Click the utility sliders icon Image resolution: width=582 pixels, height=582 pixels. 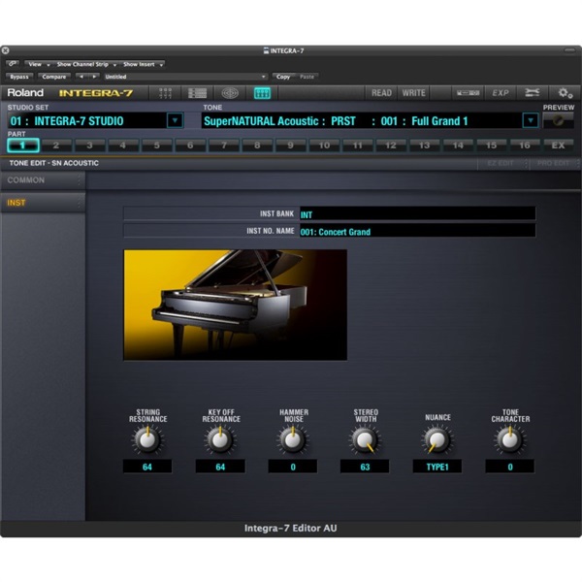533,93
